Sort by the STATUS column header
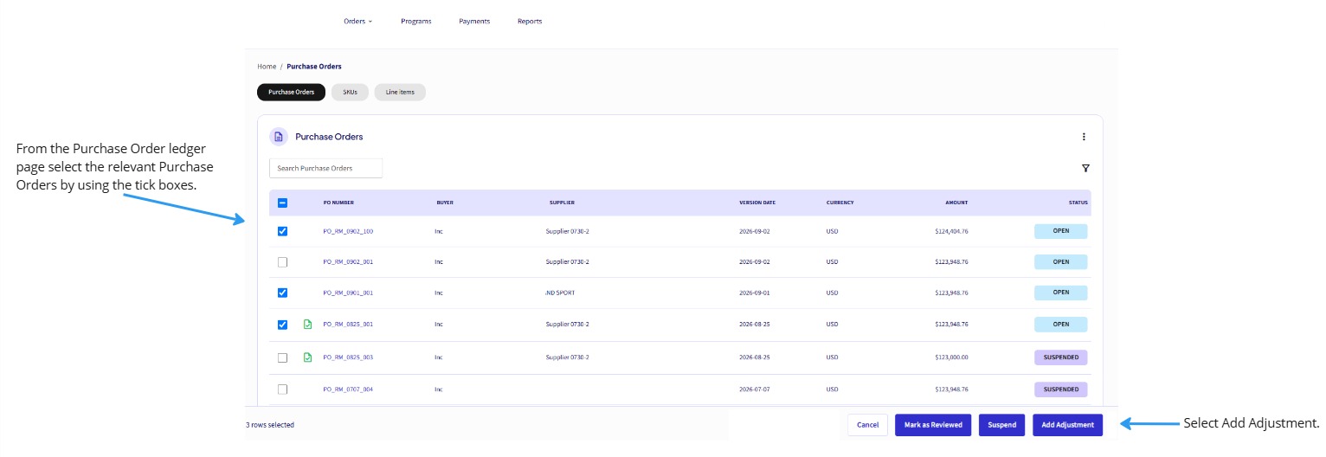This screenshot has width=1326, height=457. pyautogui.click(x=1078, y=203)
